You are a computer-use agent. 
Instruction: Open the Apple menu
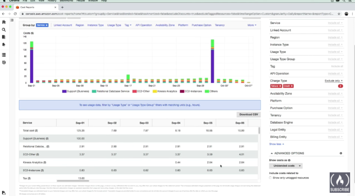coord(4,1)
